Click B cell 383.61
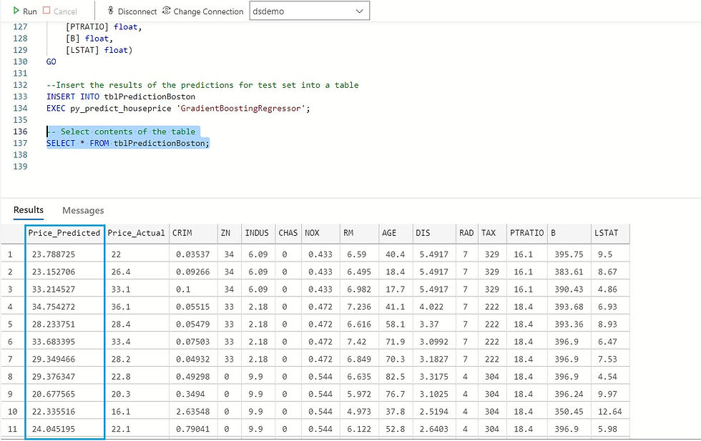Viewport: 701px width, 441px height. pos(569,272)
